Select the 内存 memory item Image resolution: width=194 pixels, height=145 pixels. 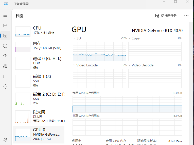tap(39, 46)
